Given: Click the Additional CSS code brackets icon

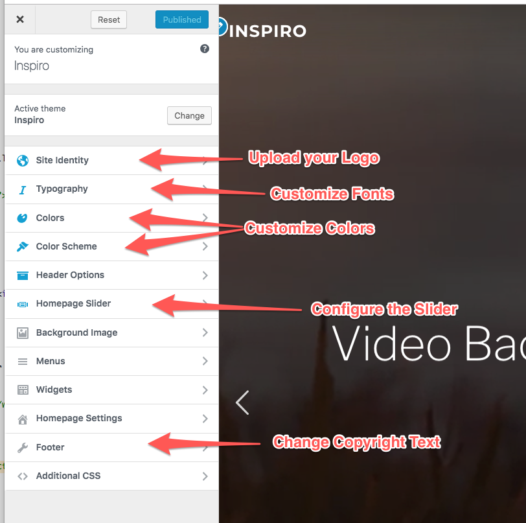Looking at the screenshot, I should tap(23, 476).
